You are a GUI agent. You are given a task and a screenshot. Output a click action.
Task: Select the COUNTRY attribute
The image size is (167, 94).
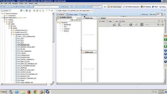tap(67, 29)
